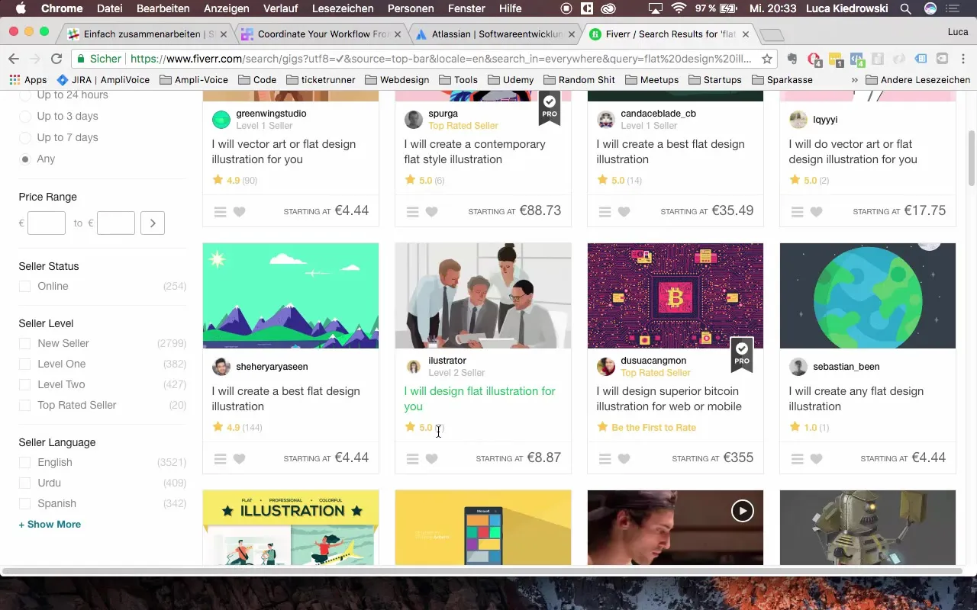Click the sheheryaryaseen seller avatar
The image size is (977, 610).
(221, 367)
